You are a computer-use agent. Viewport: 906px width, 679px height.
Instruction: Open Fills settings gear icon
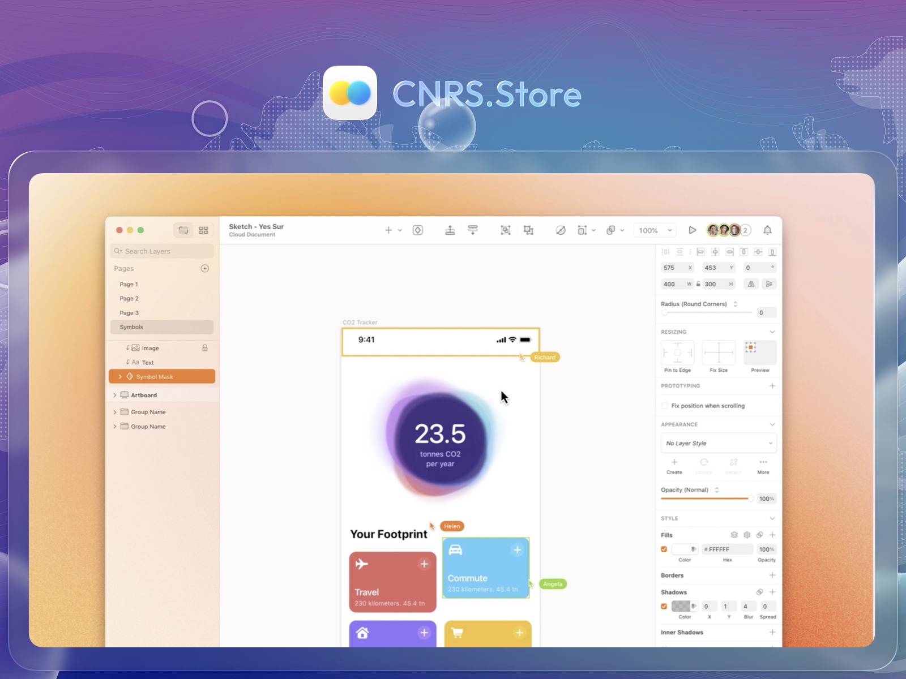(747, 535)
